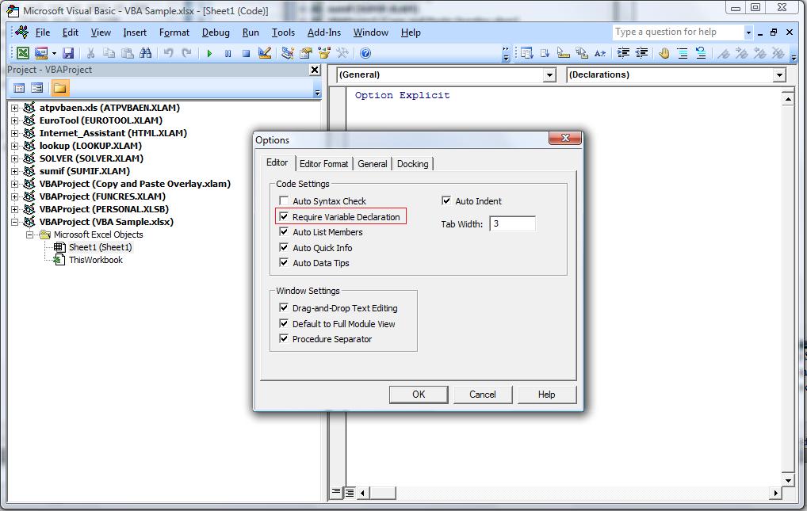Click the Reset stop square icon
Viewport: 807px width, 511px height.
point(246,53)
